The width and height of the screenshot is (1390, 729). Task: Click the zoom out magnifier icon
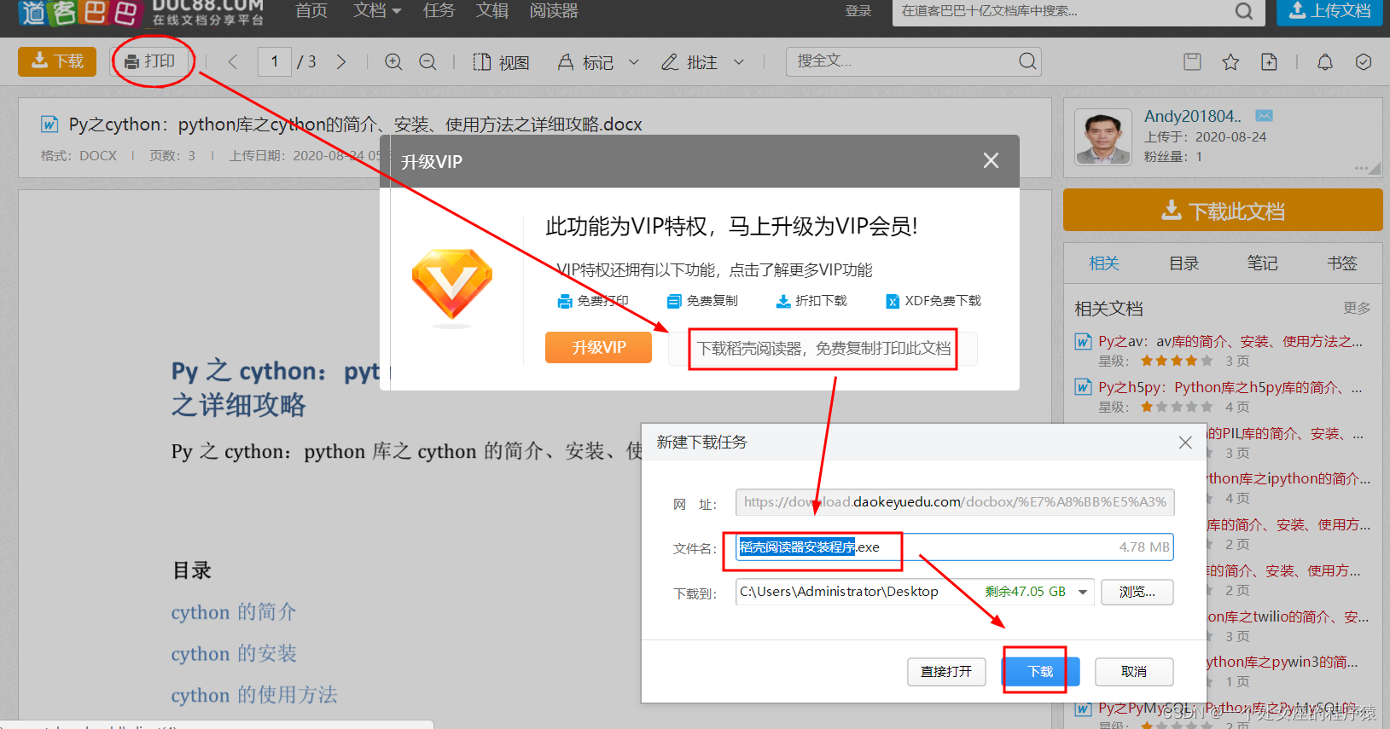point(427,61)
